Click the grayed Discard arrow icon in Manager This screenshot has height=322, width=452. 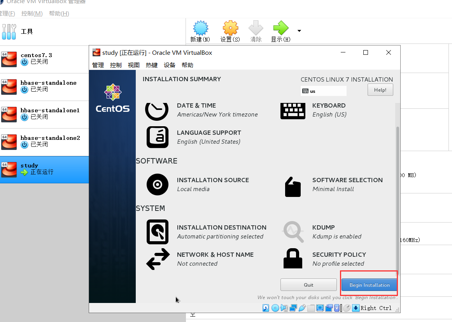tap(256, 28)
